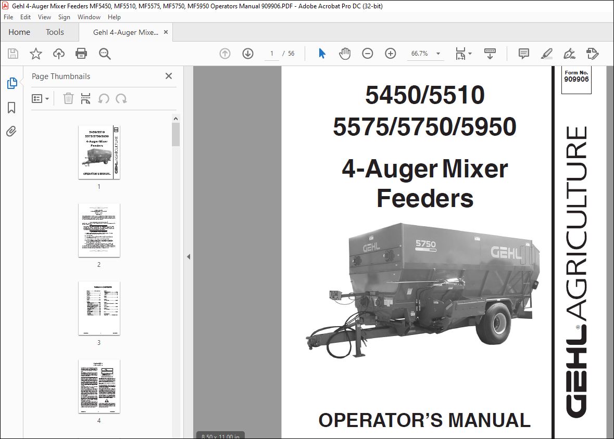Collapse the navigation pane arrow
Viewport: 614px width, 439px height.
click(x=189, y=256)
